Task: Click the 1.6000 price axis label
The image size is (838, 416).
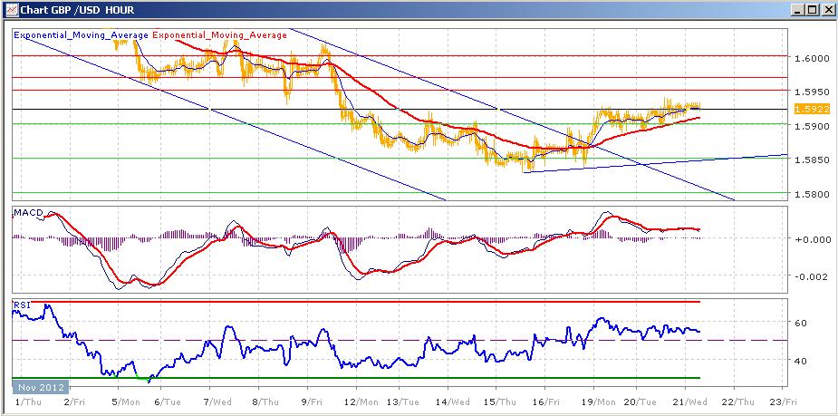Action: 812,58
